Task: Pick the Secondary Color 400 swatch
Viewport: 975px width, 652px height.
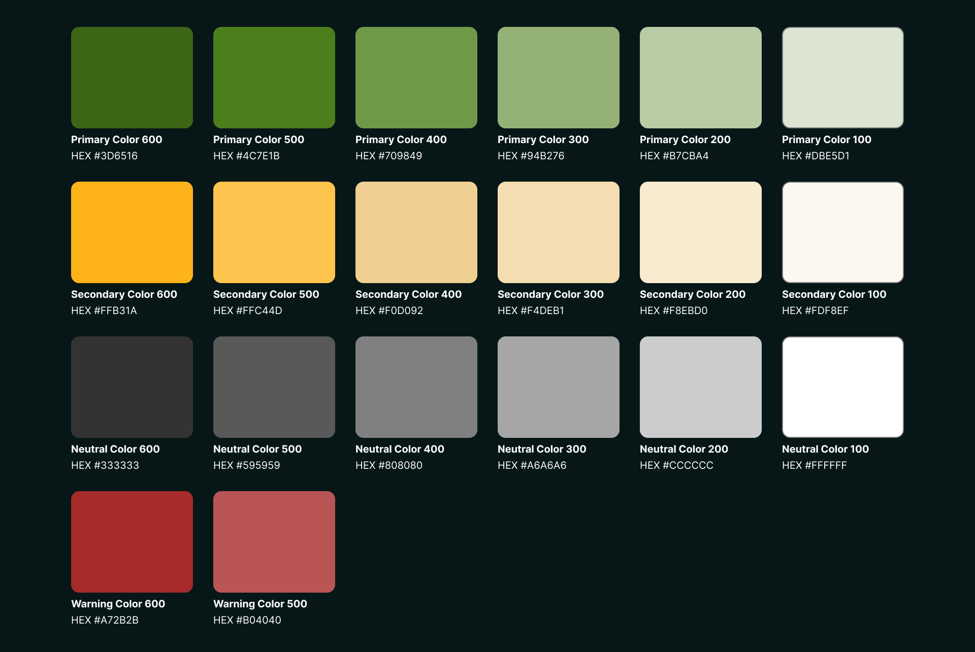Action: [416, 232]
